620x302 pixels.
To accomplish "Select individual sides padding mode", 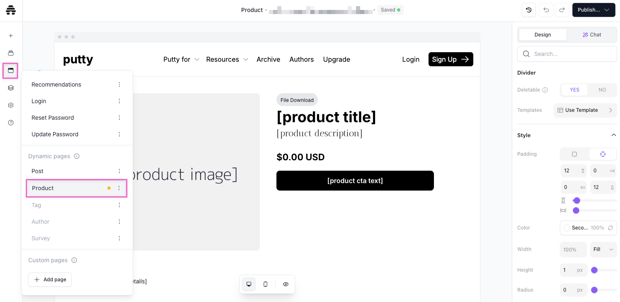I will (603, 154).
